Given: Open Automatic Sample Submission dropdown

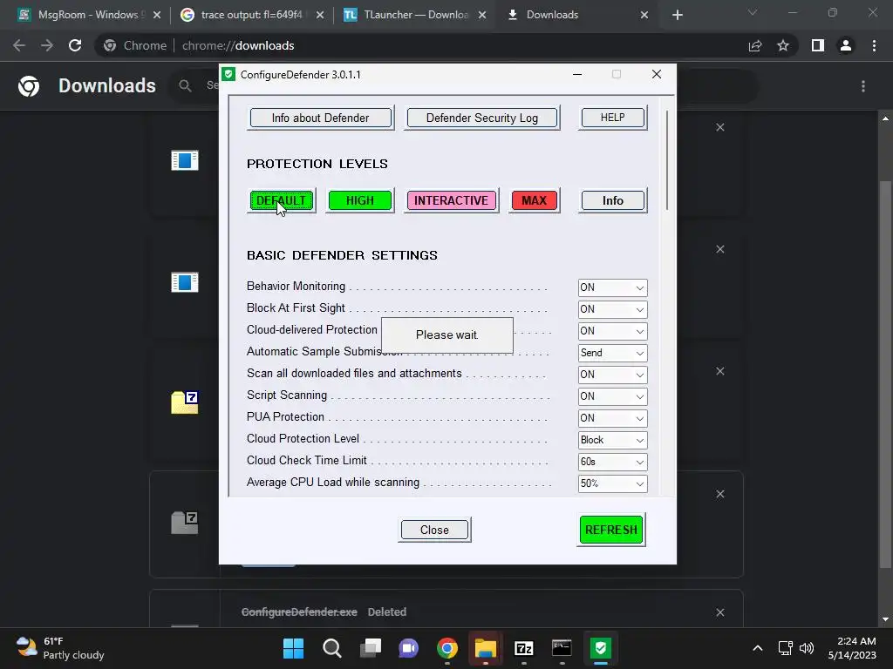Looking at the screenshot, I should tap(612, 354).
